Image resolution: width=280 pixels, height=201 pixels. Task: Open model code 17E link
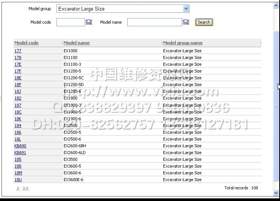18,64
